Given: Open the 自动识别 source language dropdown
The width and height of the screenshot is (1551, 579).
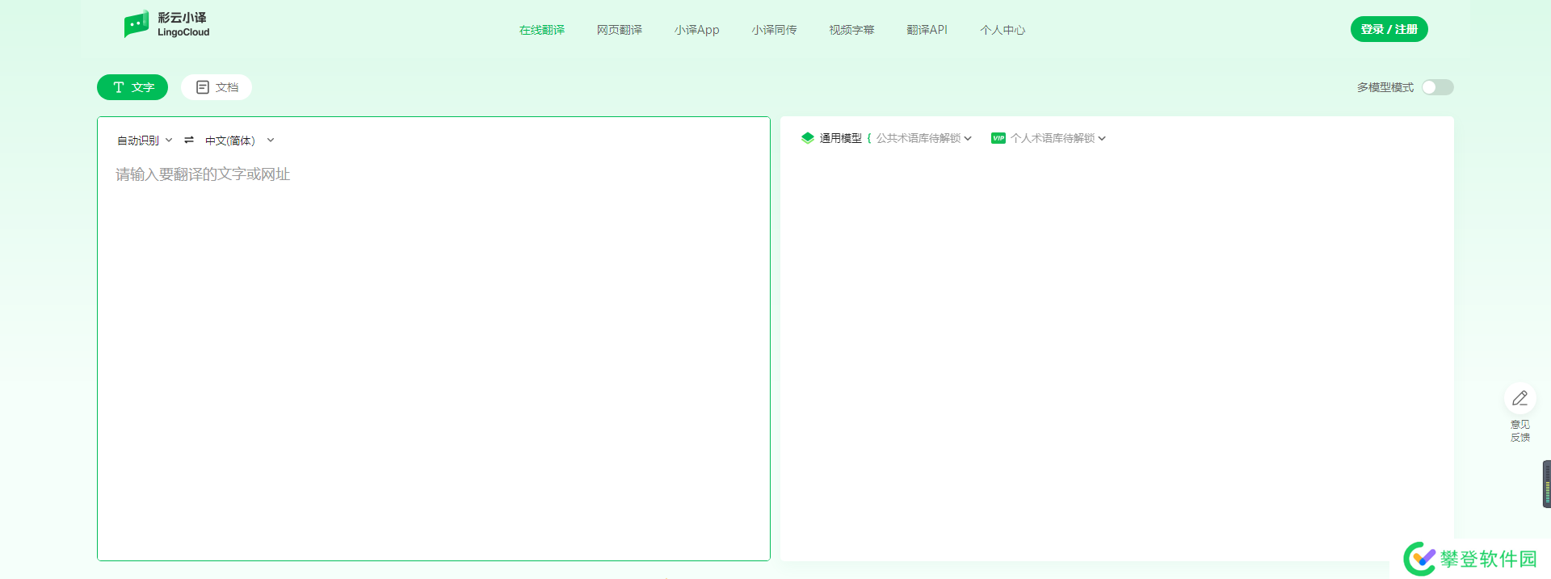Looking at the screenshot, I should click(x=145, y=141).
